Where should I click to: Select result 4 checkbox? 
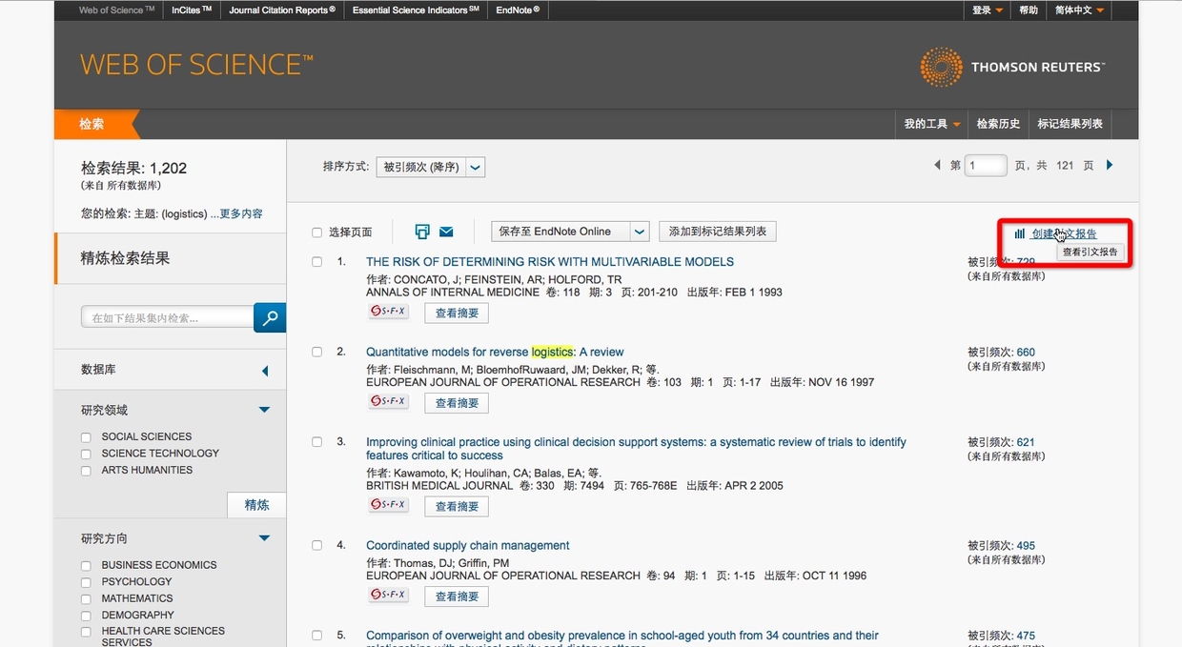(317, 546)
